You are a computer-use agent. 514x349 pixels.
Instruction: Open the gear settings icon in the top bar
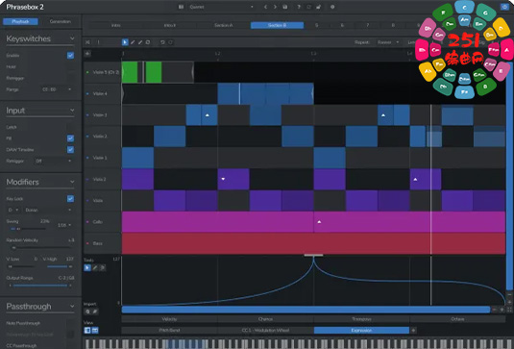pos(332,7)
